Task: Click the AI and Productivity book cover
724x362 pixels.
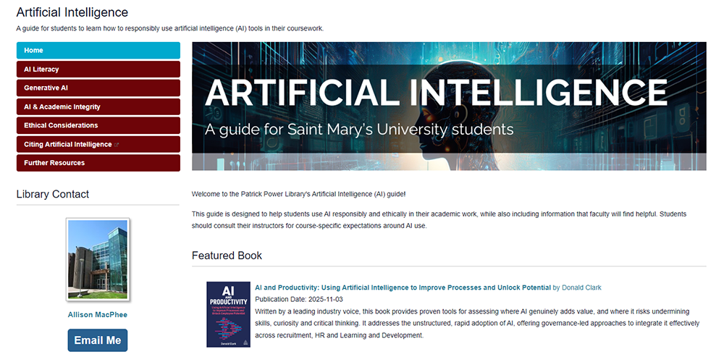Action: tap(228, 314)
